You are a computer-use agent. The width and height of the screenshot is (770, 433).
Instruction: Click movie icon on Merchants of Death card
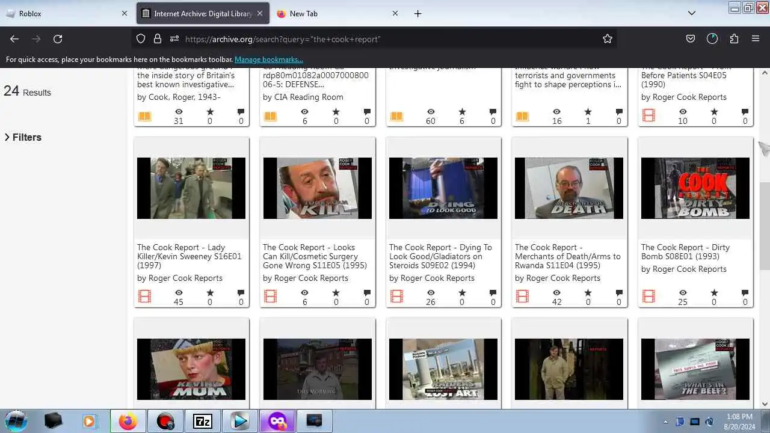point(523,296)
